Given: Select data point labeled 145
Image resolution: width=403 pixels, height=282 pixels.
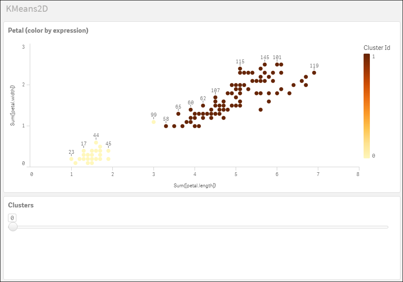Looking at the screenshot, I should click(264, 64).
